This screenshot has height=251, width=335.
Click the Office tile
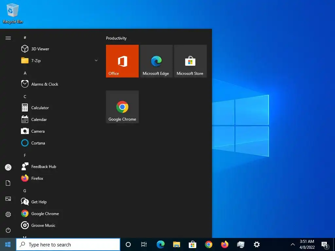coord(122,61)
